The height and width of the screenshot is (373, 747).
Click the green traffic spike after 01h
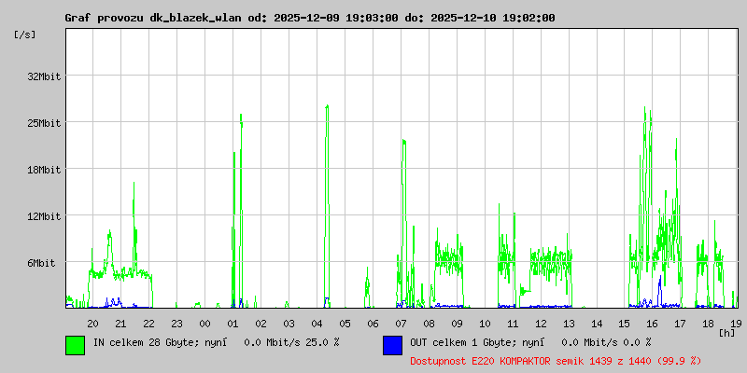pos(241,209)
